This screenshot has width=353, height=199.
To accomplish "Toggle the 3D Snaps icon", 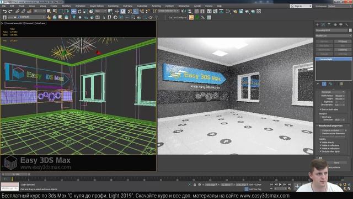I will coord(130,11).
